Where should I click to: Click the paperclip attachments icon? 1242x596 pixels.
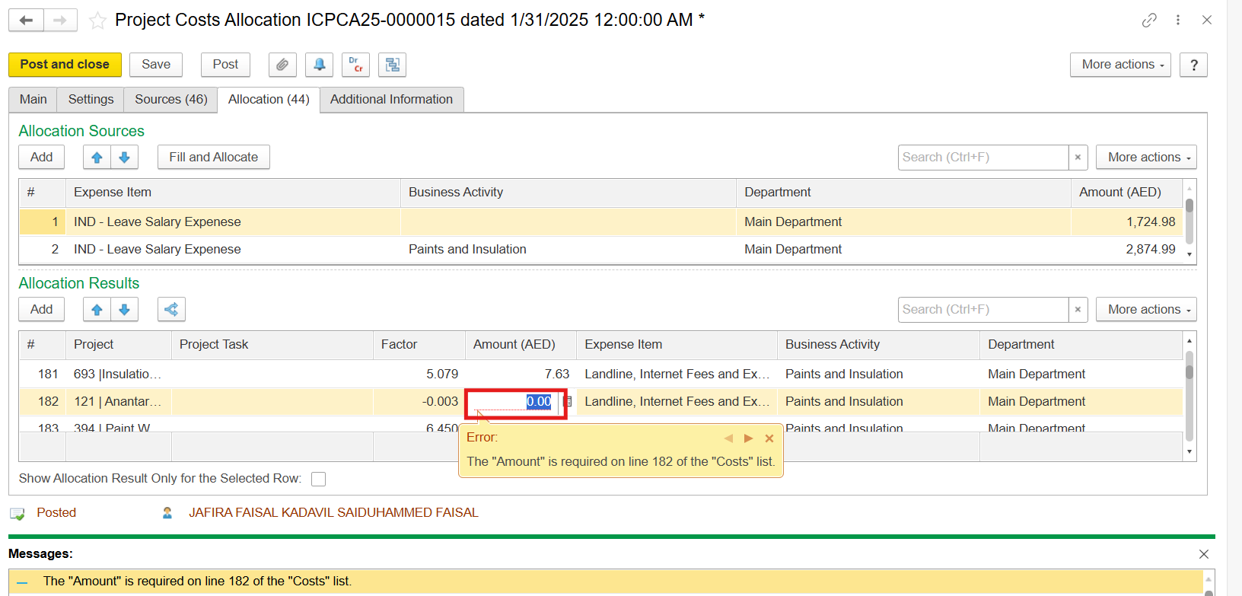tap(282, 65)
